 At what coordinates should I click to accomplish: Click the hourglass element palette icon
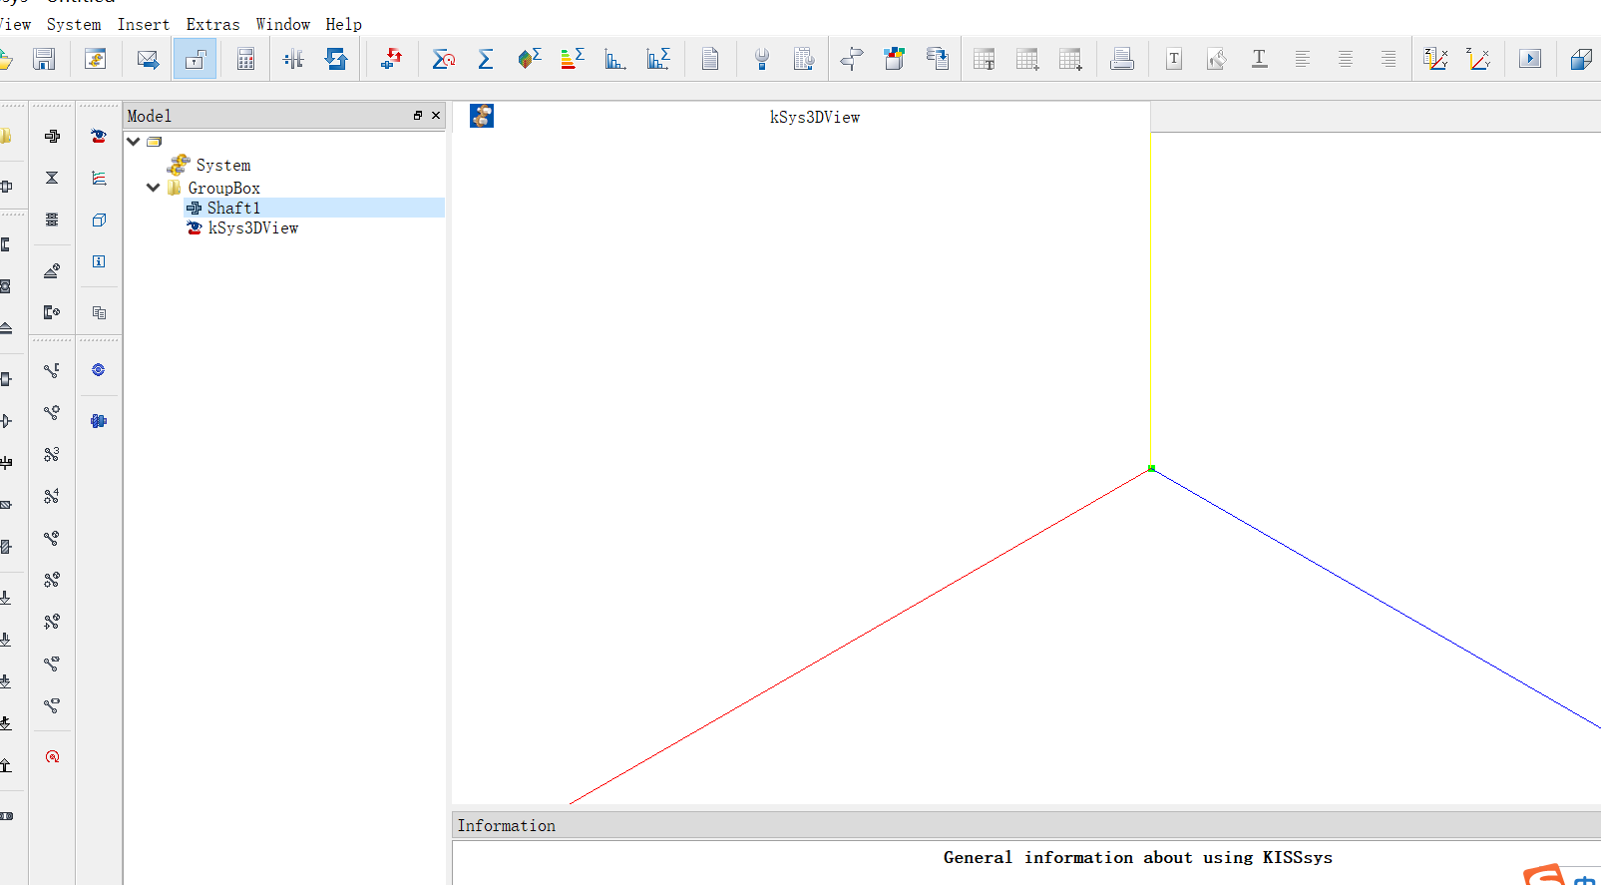[52, 178]
